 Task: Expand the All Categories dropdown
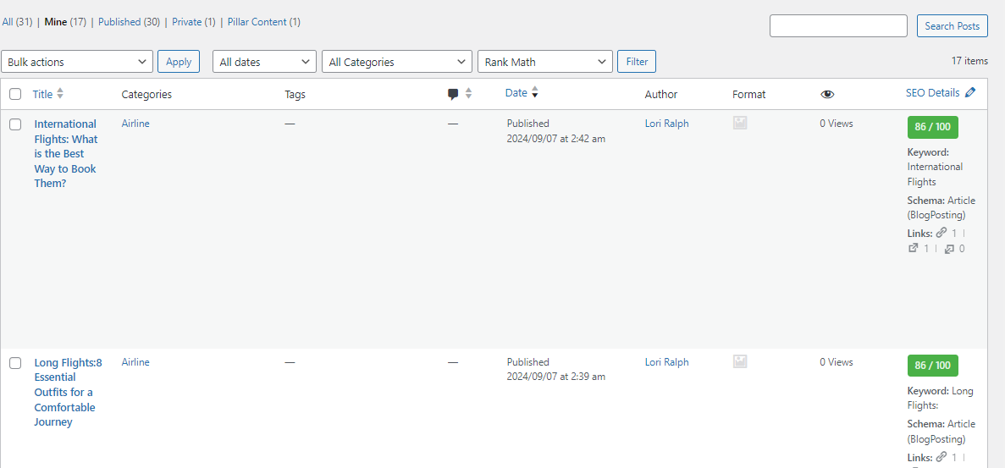396,62
